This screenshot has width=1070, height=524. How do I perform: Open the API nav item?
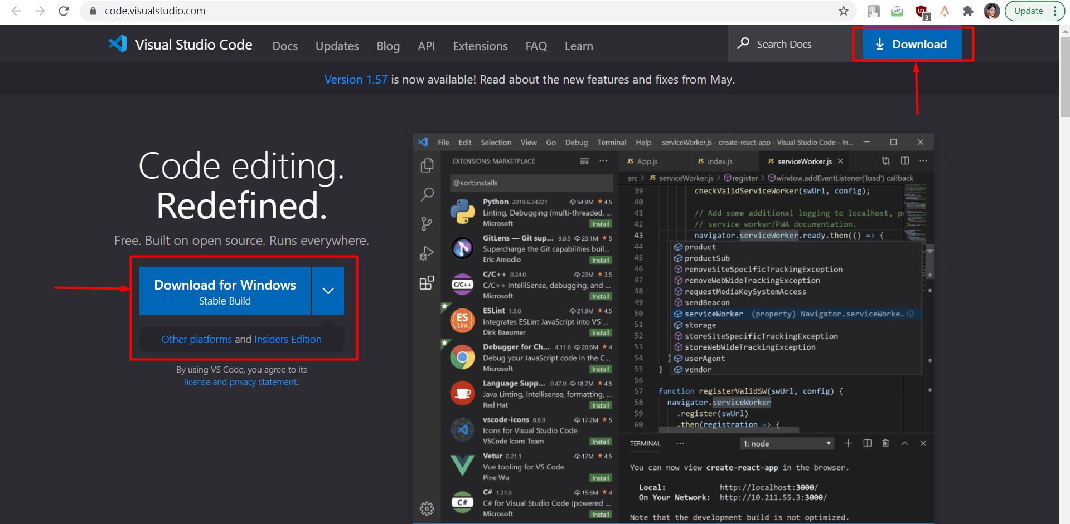[x=426, y=46]
